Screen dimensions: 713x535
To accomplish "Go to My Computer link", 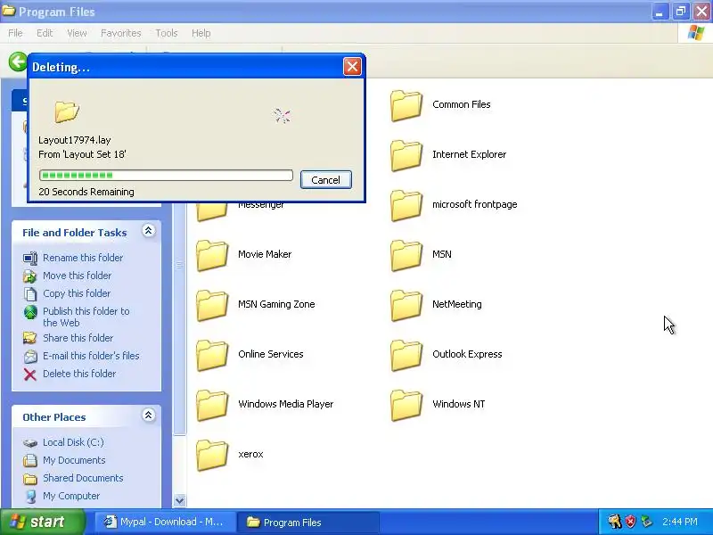I will pyautogui.click(x=71, y=496).
